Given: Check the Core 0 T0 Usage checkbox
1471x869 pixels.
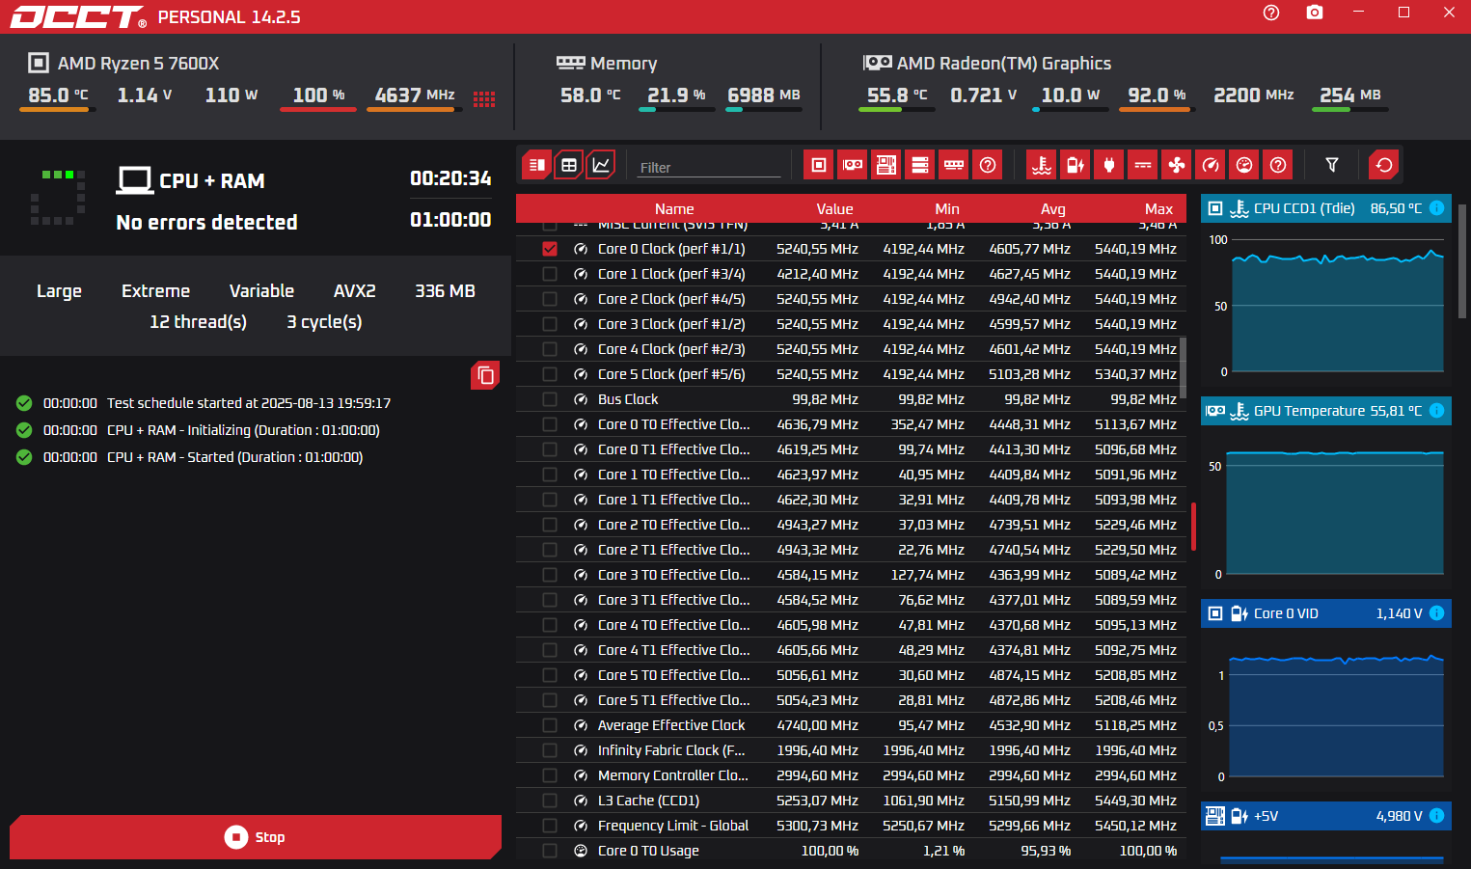Looking at the screenshot, I should click(550, 851).
